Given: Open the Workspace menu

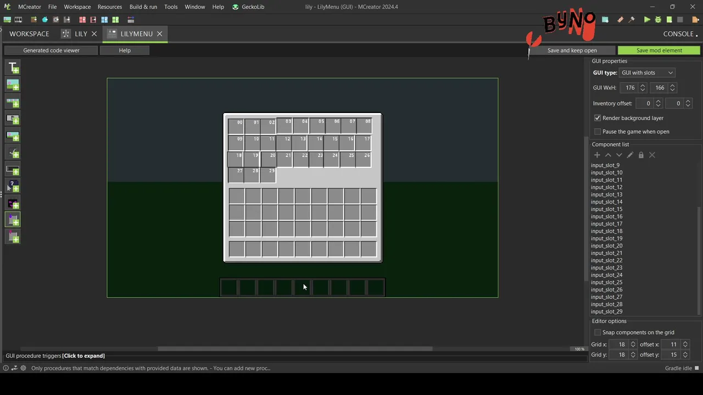Looking at the screenshot, I should (x=77, y=7).
